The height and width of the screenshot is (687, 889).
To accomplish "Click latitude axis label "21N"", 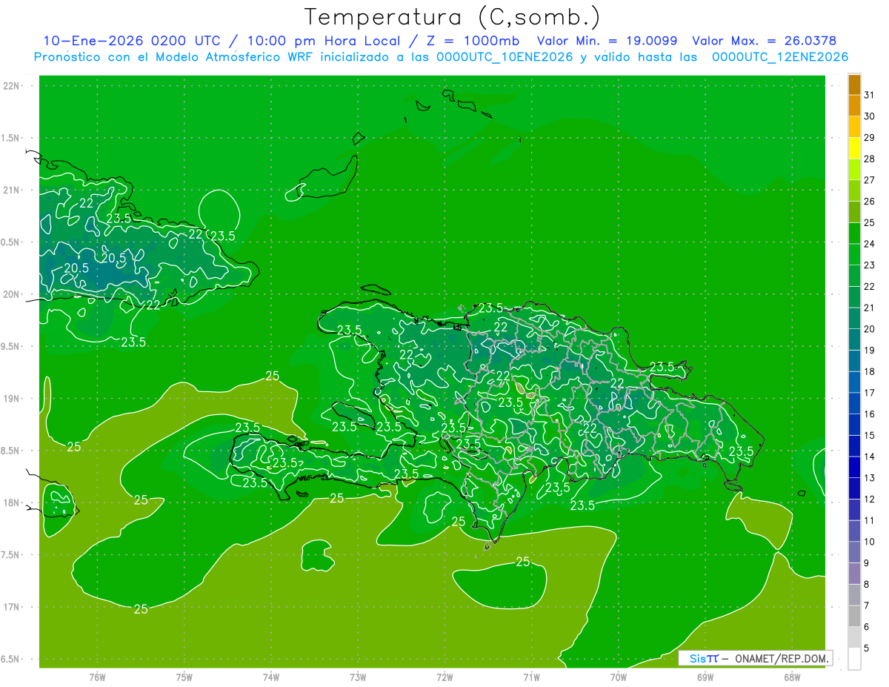I will 11,190.
